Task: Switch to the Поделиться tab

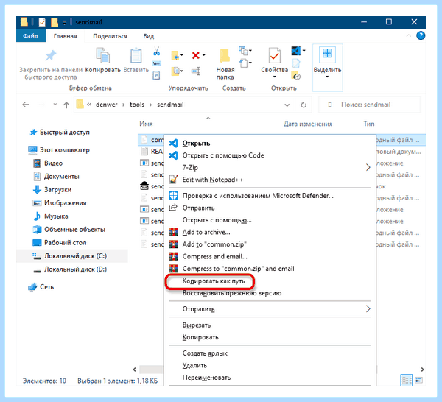Action: 110,36
